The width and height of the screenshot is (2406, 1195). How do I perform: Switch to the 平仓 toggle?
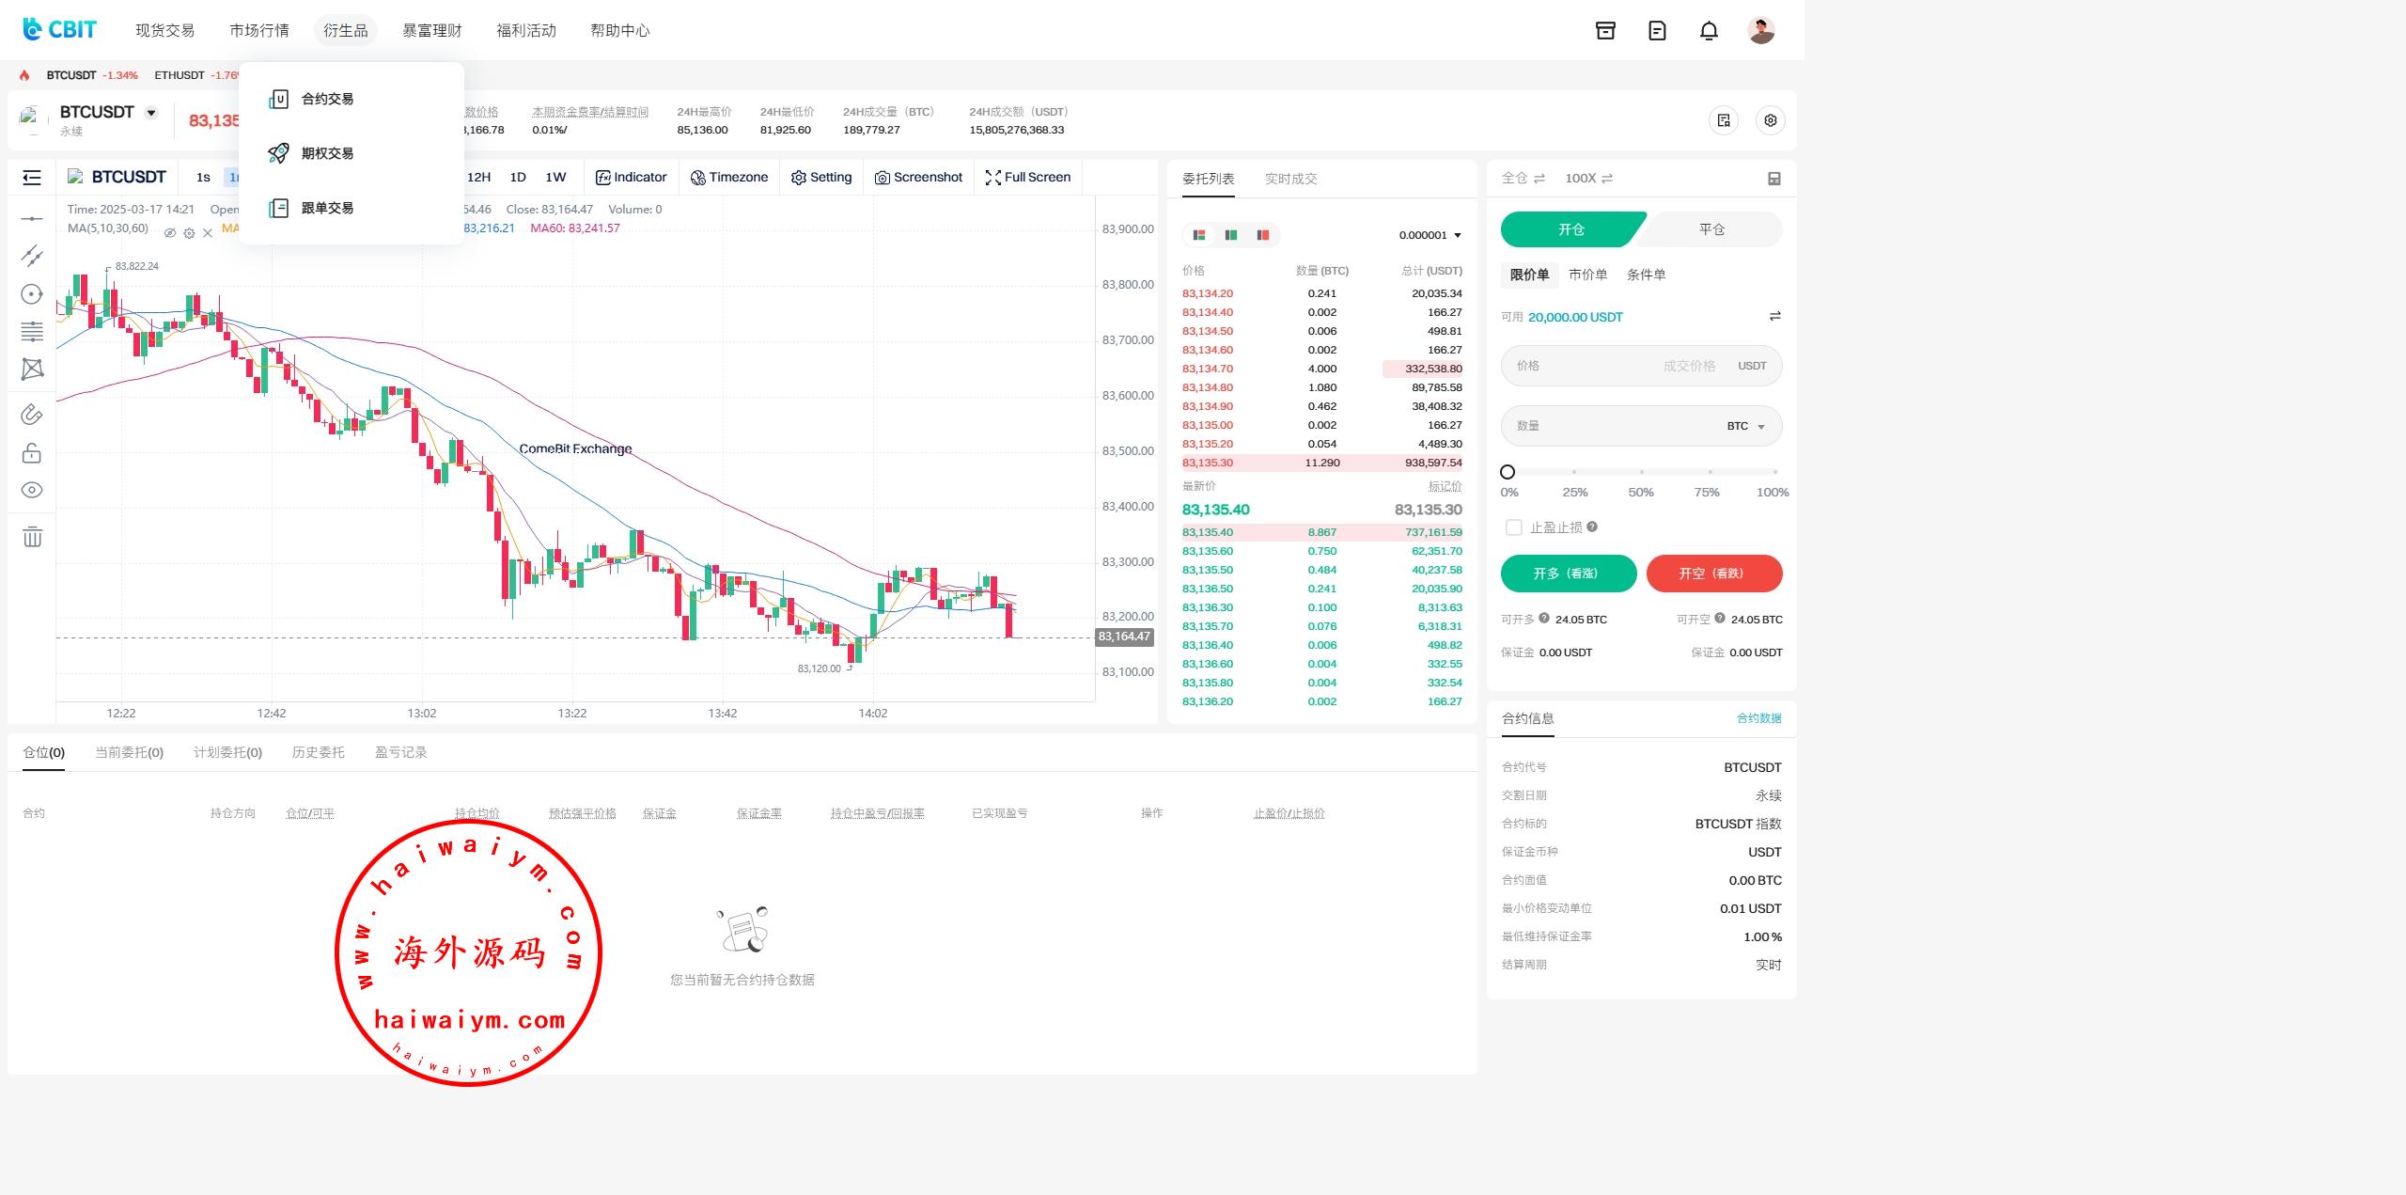(1711, 229)
